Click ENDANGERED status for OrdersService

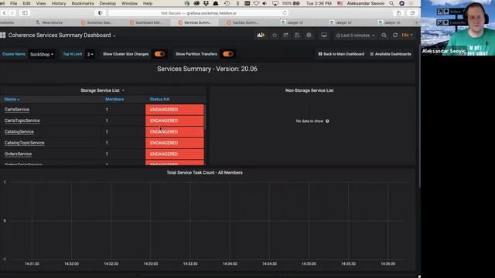click(x=175, y=154)
